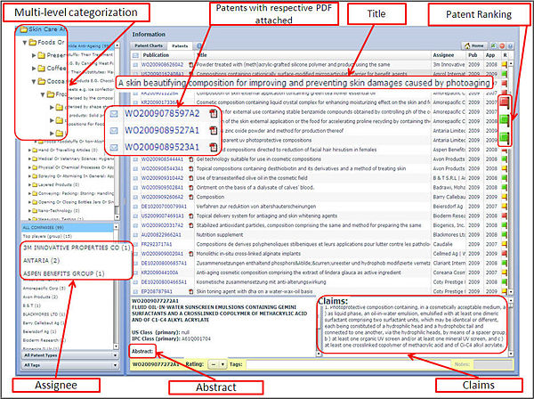534x399 pixels.
Task: Click the red circular icon in top toolbar
Action: [502, 45]
